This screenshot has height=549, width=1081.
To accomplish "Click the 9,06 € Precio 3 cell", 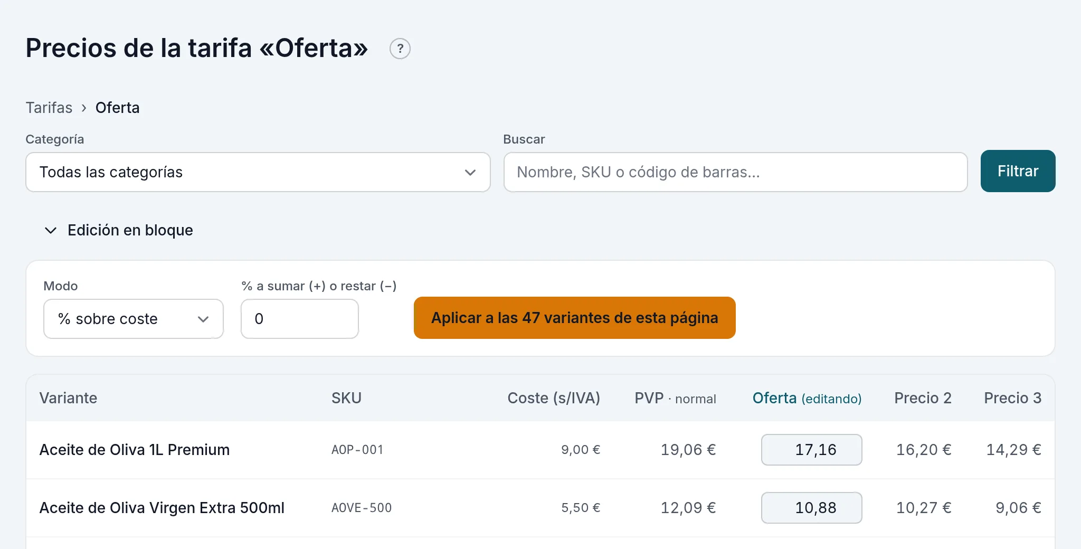I will tap(1018, 508).
